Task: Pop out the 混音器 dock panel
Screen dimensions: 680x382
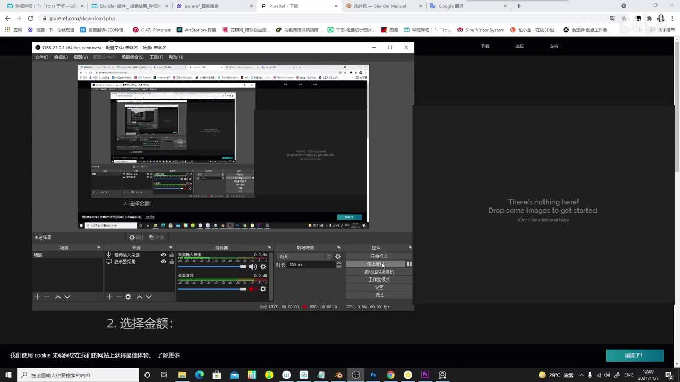Action: (269, 248)
